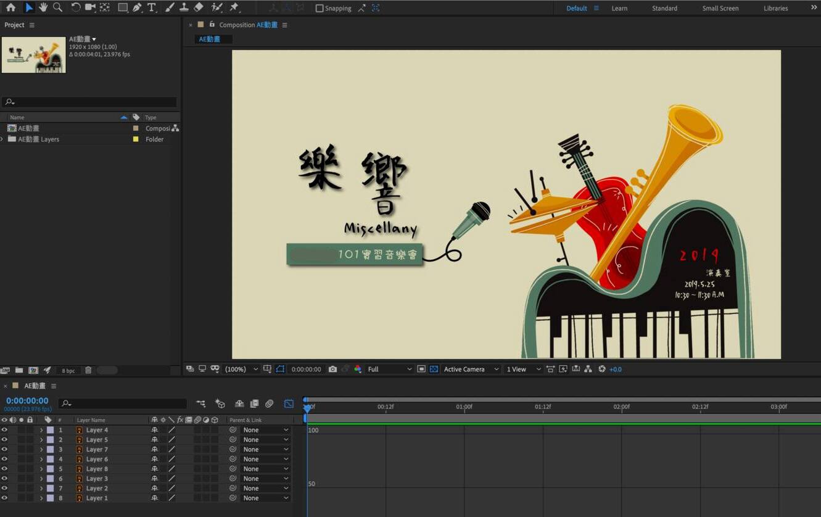Image resolution: width=821 pixels, height=517 pixels.
Task: Select the Pen tool
Action: coord(137,7)
